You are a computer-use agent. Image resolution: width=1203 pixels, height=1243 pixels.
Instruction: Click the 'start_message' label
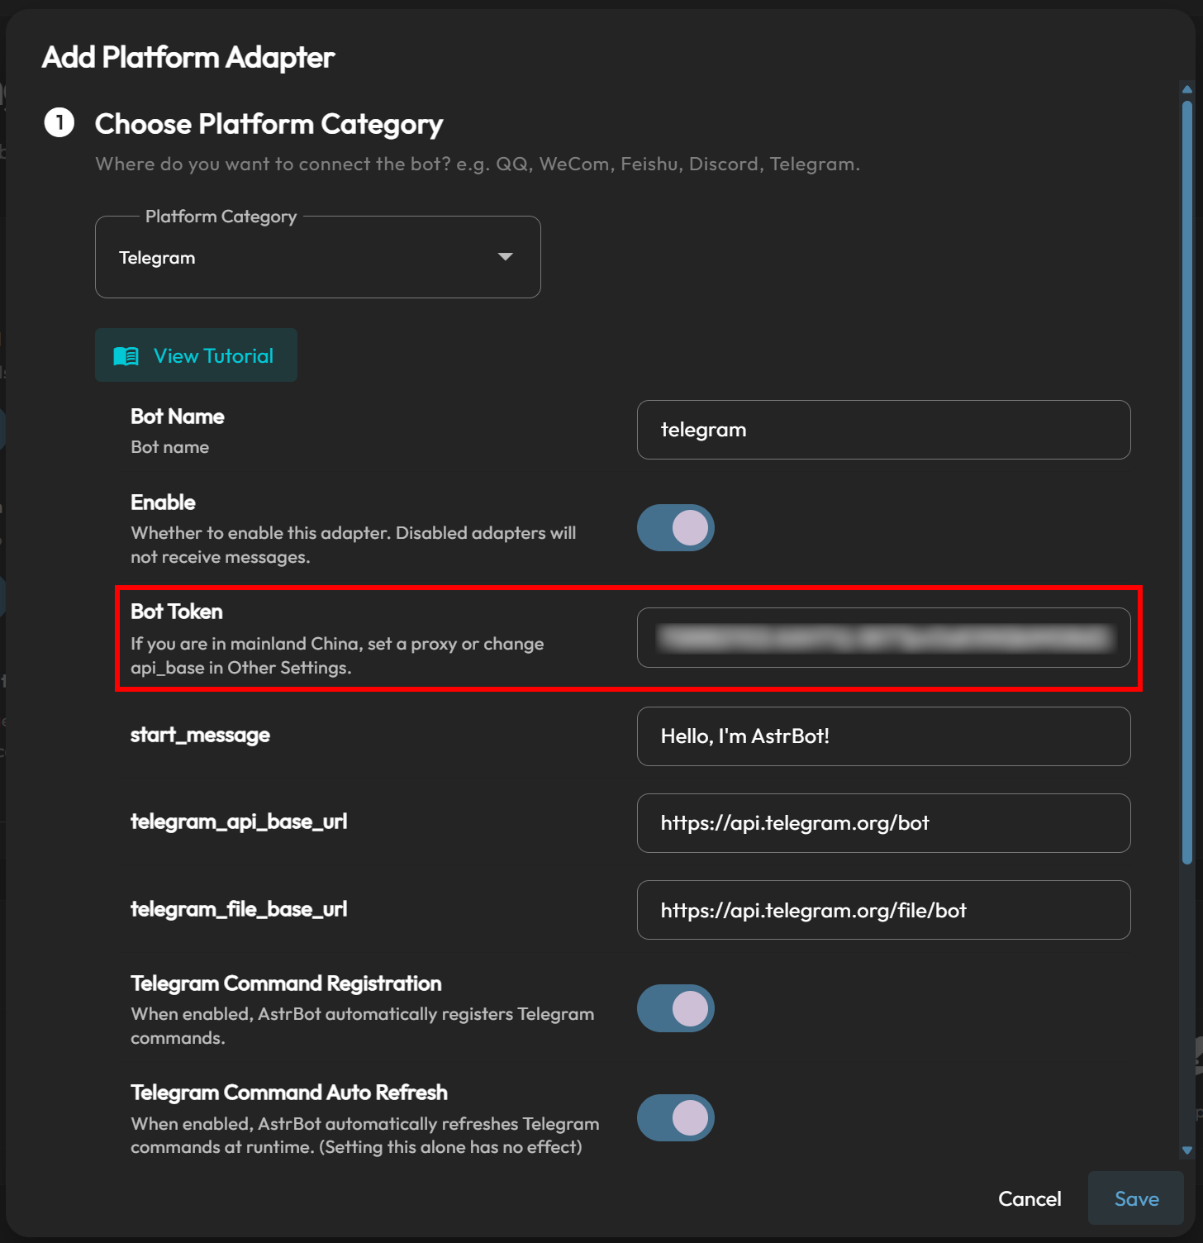(x=200, y=735)
